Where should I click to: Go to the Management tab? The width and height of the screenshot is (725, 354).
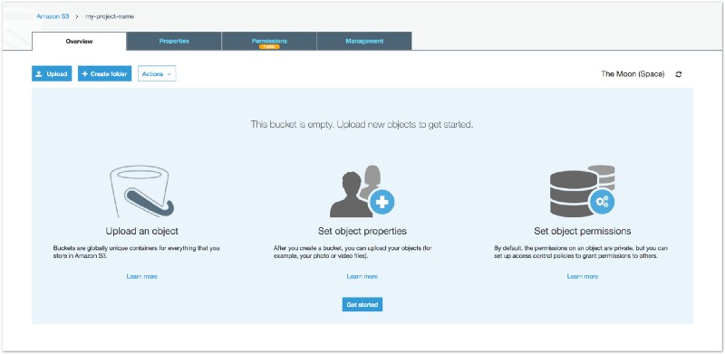(x=364, y=41)
